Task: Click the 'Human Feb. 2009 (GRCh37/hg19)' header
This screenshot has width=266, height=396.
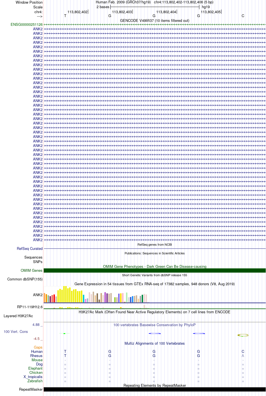Action: [123, 2]
